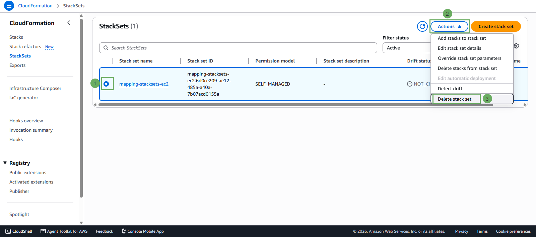This screenshot has height=237, width=536.
Task: Click sidebar scroll down arrow
Action: pos(81,223)
